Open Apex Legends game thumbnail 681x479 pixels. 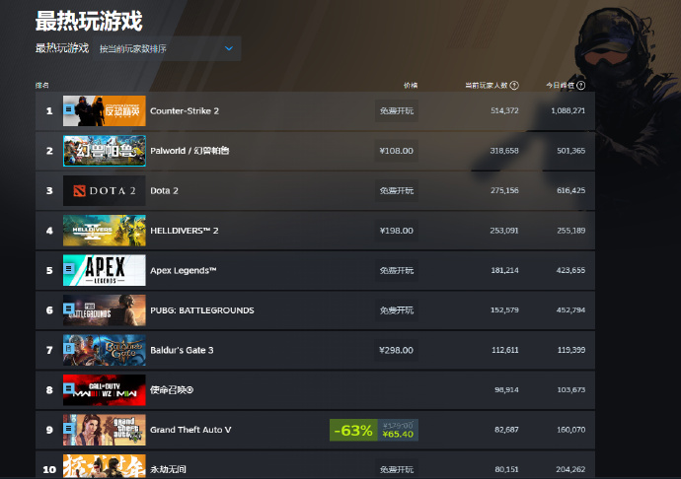(105, 270)
